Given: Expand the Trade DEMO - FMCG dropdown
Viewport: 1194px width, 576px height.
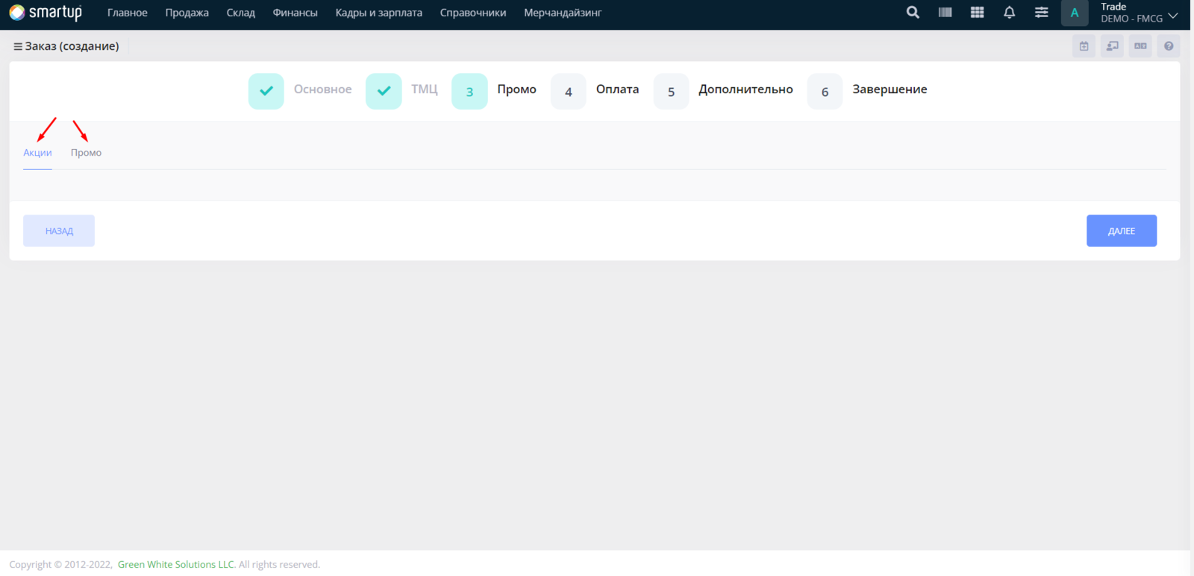Looking at the screenshot, I should pyautogui.click(x=1139, y=13).
